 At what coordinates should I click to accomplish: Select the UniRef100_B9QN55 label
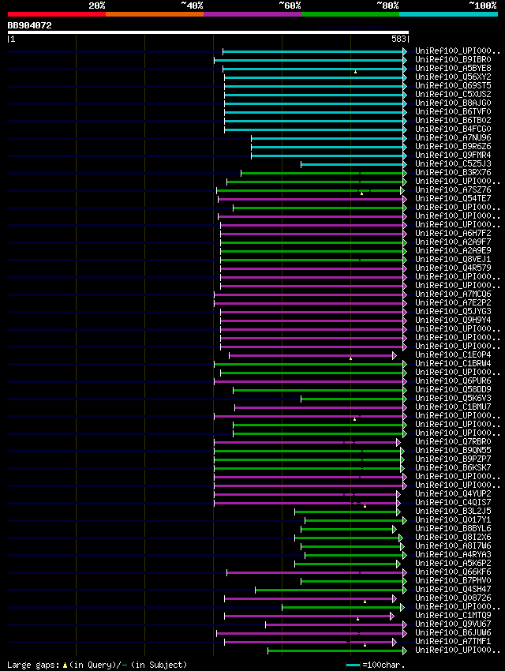tap(453, 450)
